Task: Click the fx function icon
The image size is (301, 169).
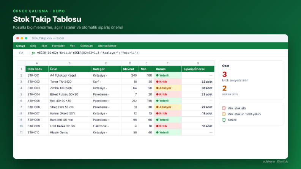Action: [33, 53]
